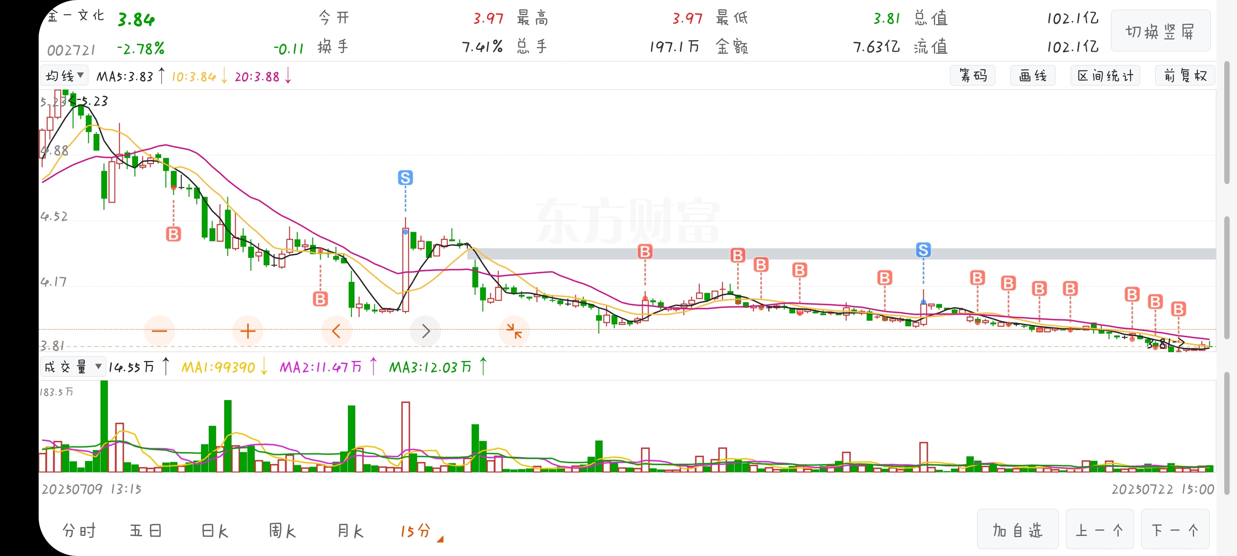Tap the gray right chevron button
1237x556 pixels.
[x=426, y=331]
